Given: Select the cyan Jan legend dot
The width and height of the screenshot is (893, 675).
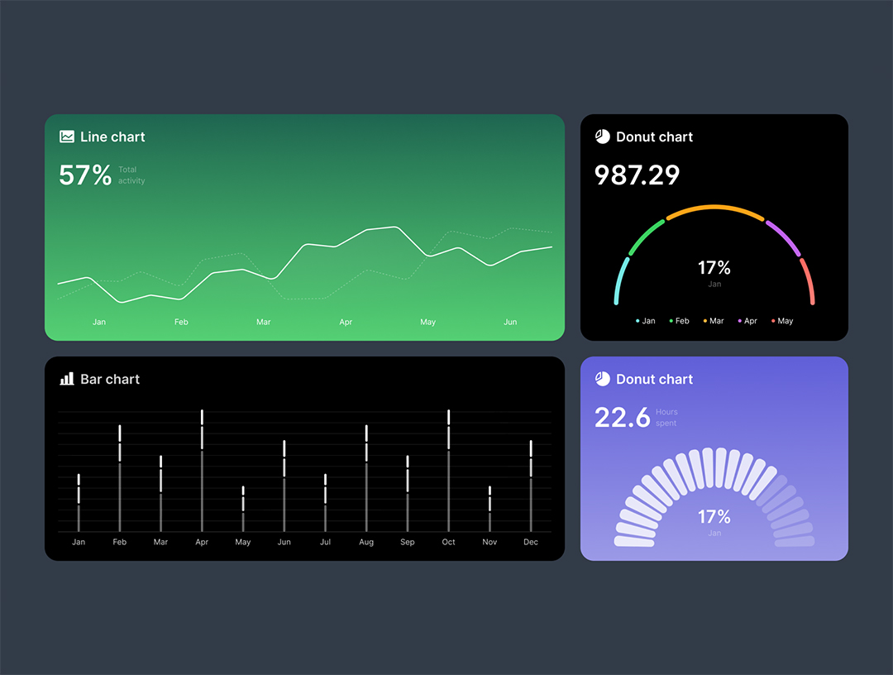Looking at the screenshot, I should point(638,321).
